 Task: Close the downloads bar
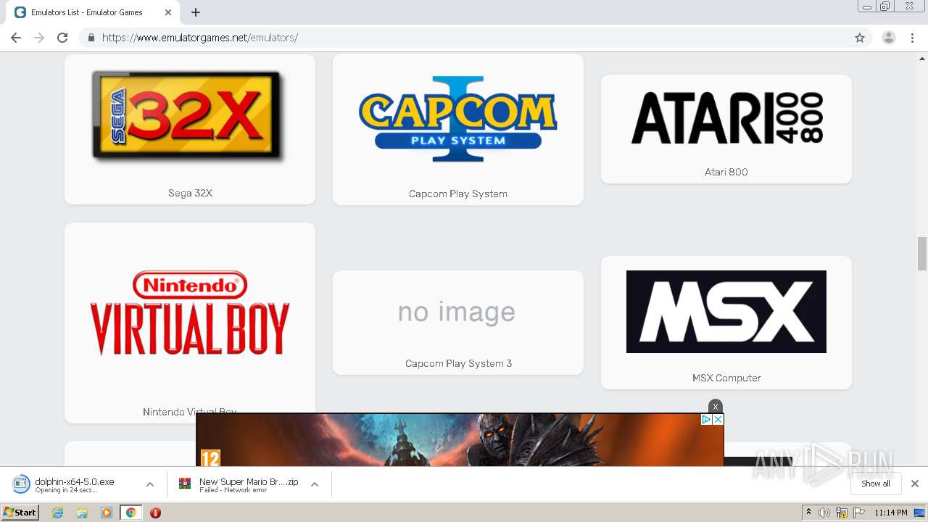pyautogui.click(x=915, y=484)
